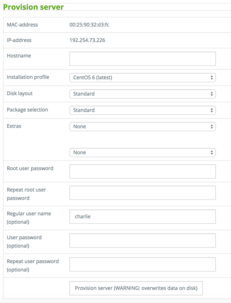Click the Installation profile label

pyautogui.click(x=28, y=77)
